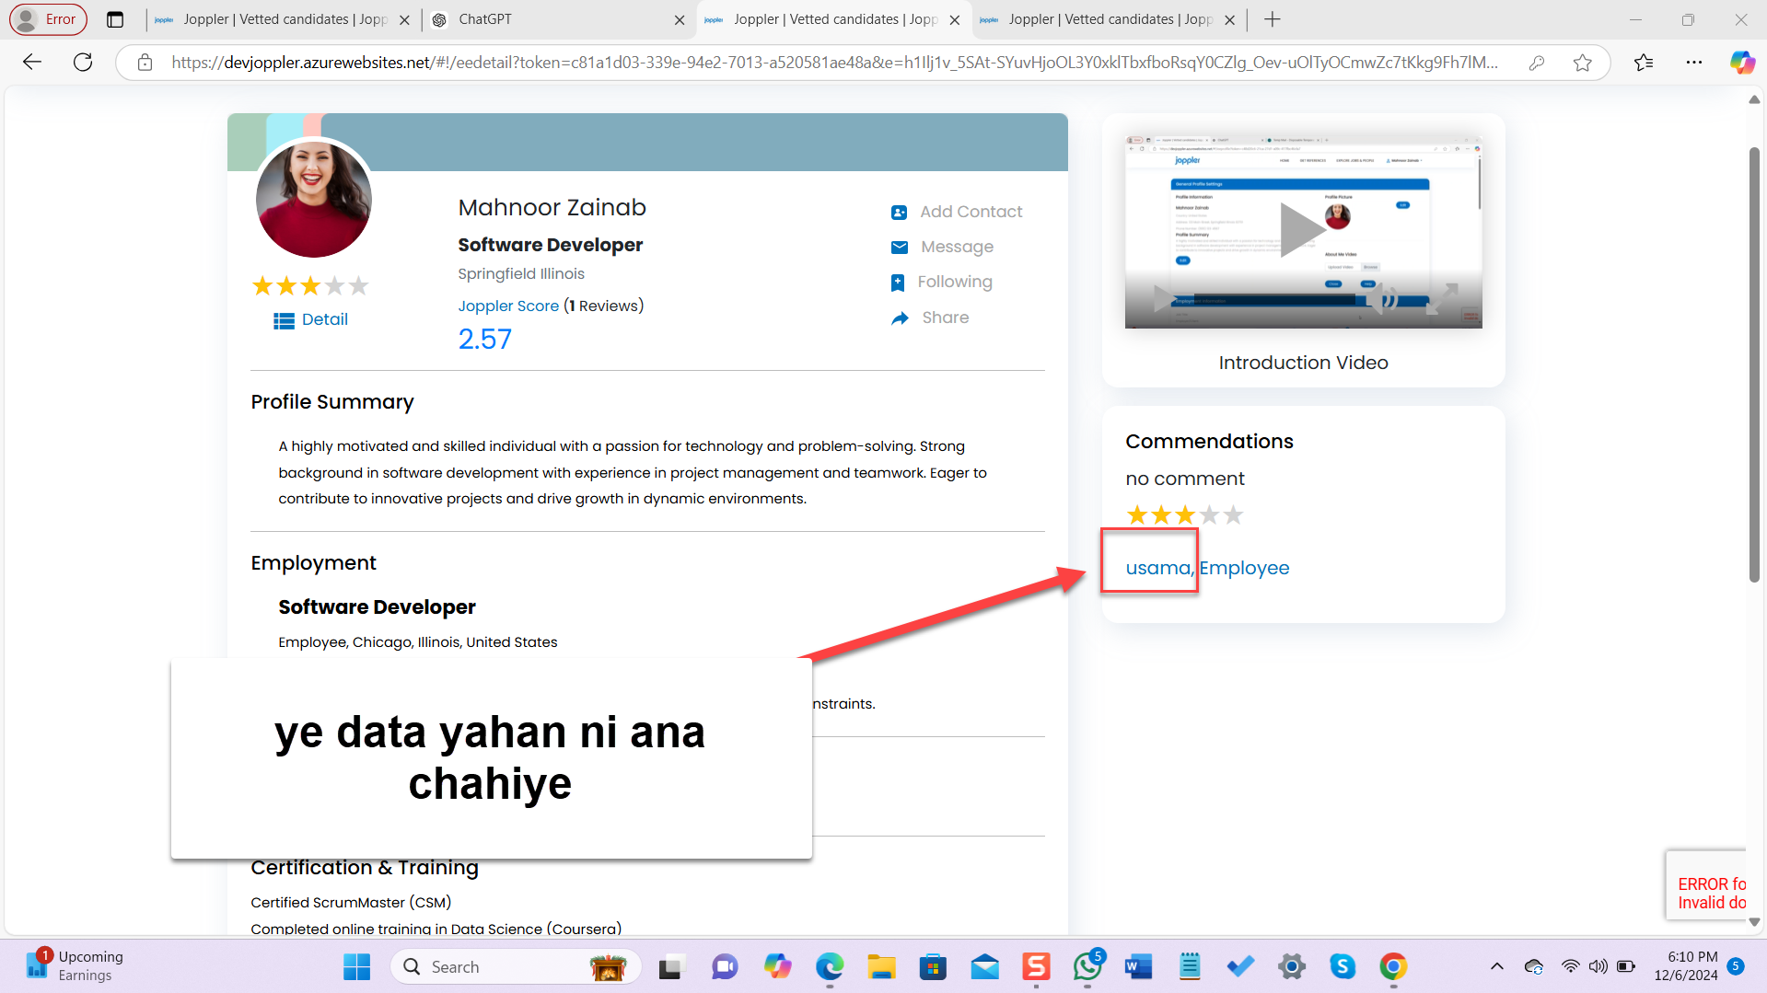Click the Share link
This screenshot has width=1767, height=993.
pos(945,318)
